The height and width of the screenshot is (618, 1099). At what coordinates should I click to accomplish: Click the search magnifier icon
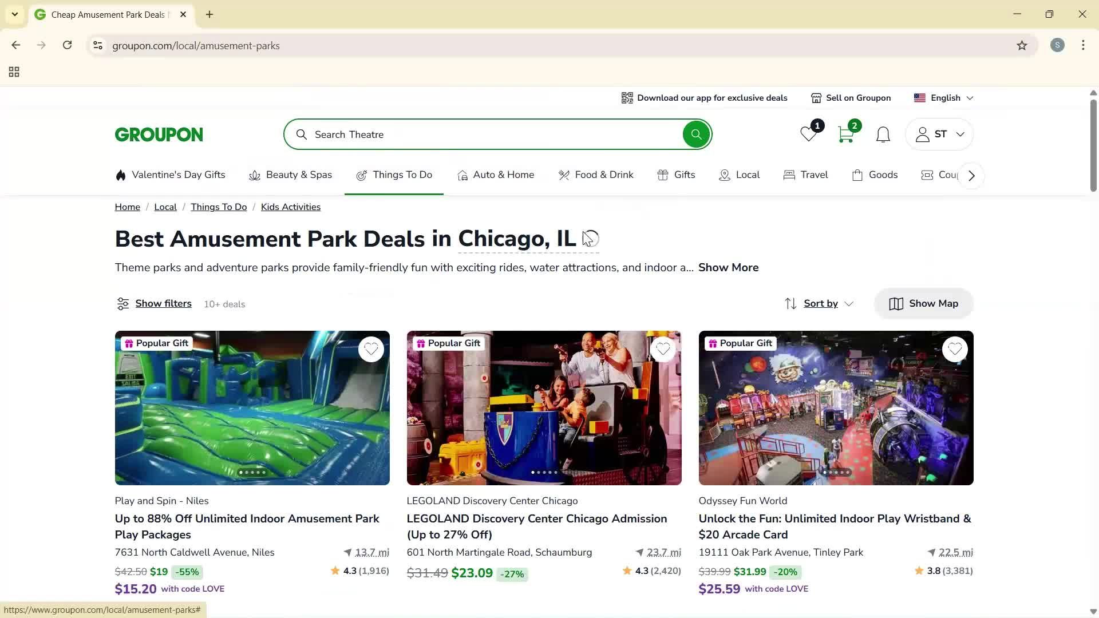[302, 134]
